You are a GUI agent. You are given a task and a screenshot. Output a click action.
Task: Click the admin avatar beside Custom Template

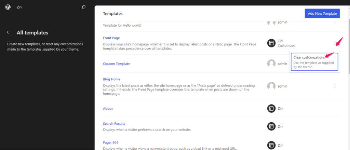pos(271,64)
